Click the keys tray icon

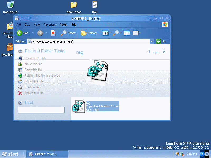177,154
